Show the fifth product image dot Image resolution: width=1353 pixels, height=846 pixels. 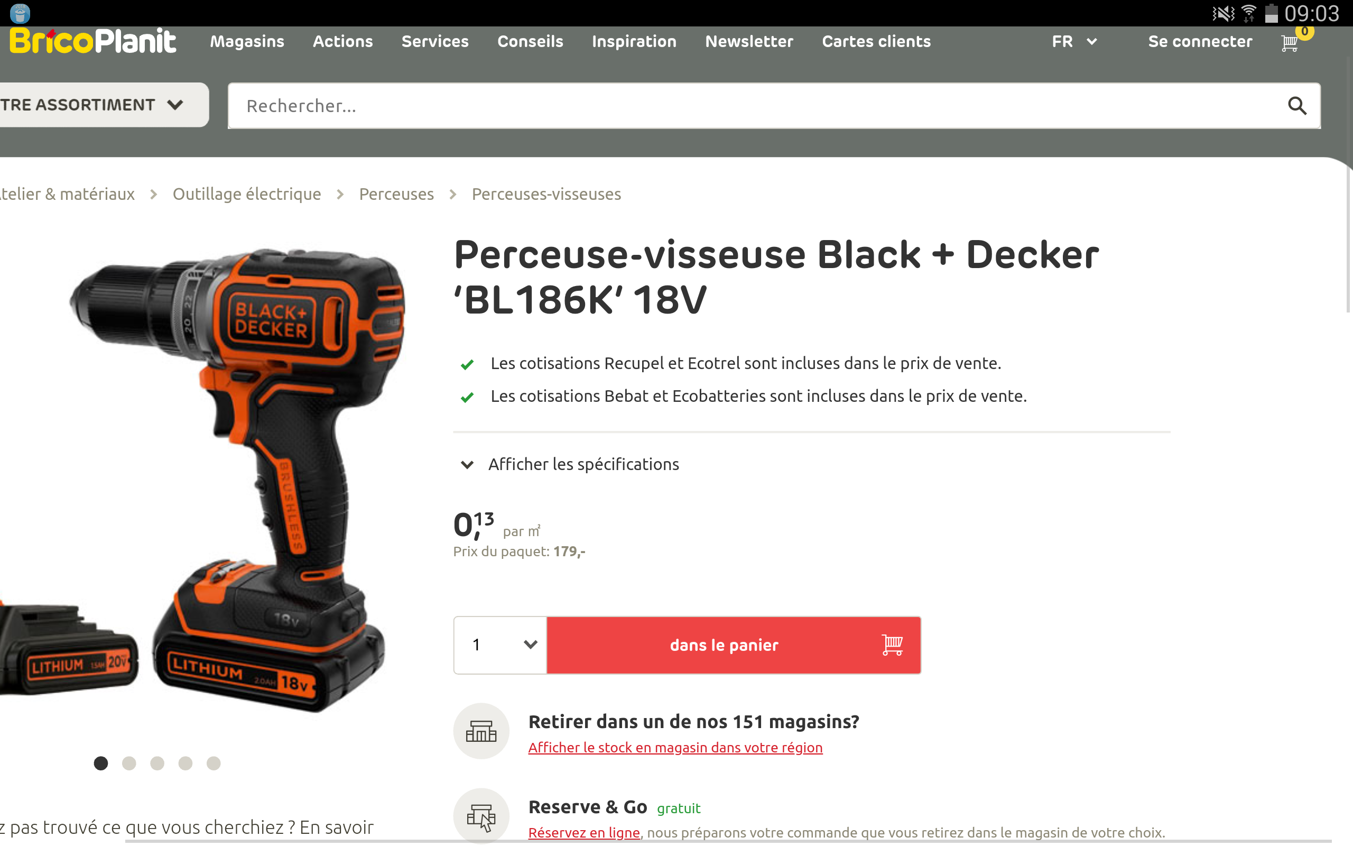214,763
